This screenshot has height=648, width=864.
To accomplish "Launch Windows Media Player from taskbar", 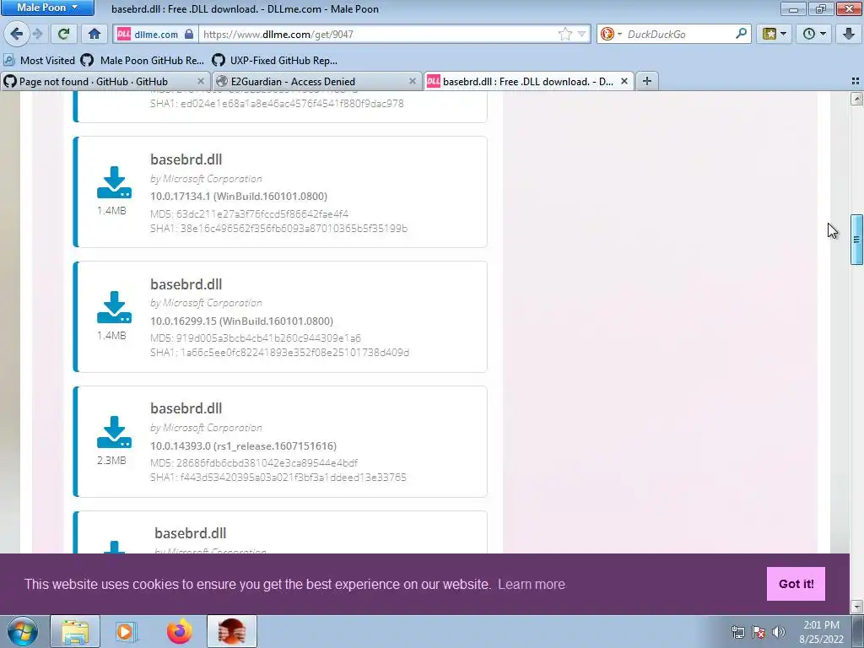I will tap(127, 631).
